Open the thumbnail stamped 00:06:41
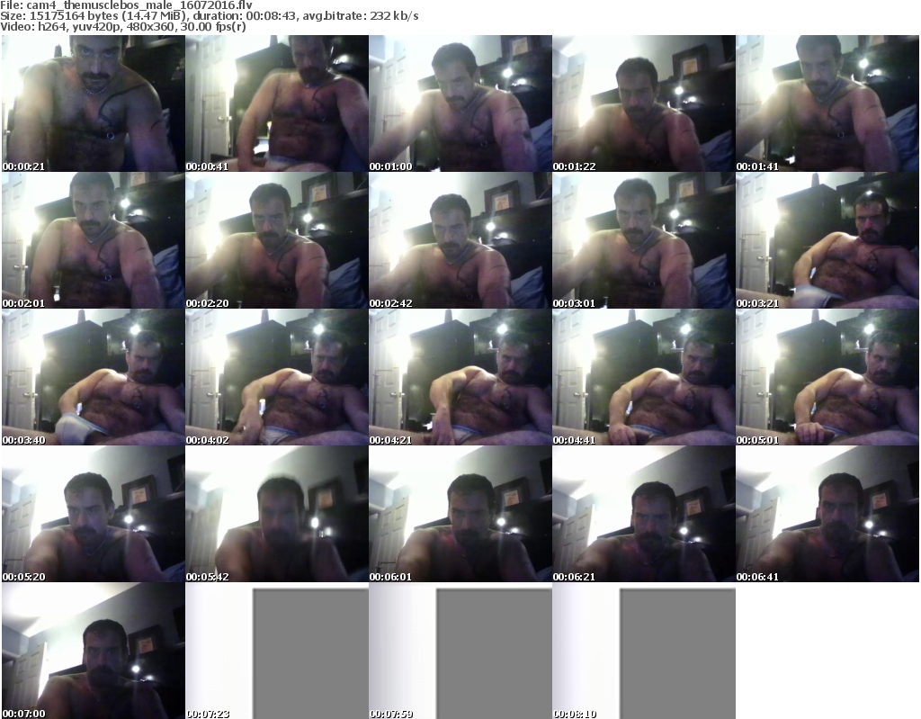 827,514
